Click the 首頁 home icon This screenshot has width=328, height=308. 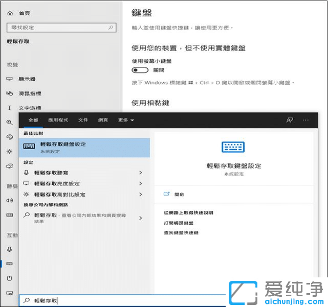pos(10,13)
